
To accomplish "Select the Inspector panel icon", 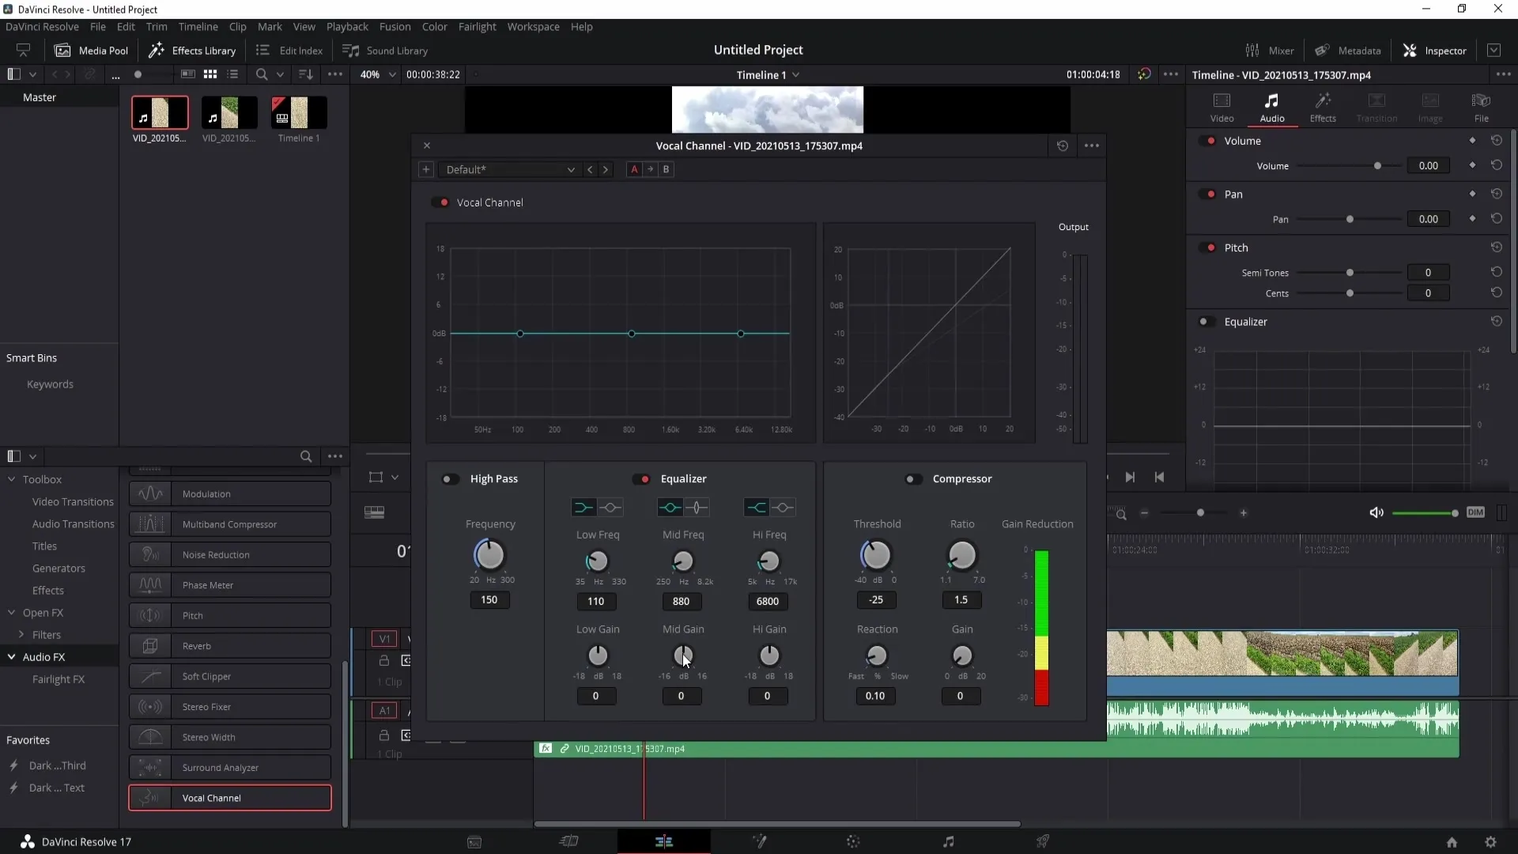I will pyautogui.click(x=1411, y=50).
